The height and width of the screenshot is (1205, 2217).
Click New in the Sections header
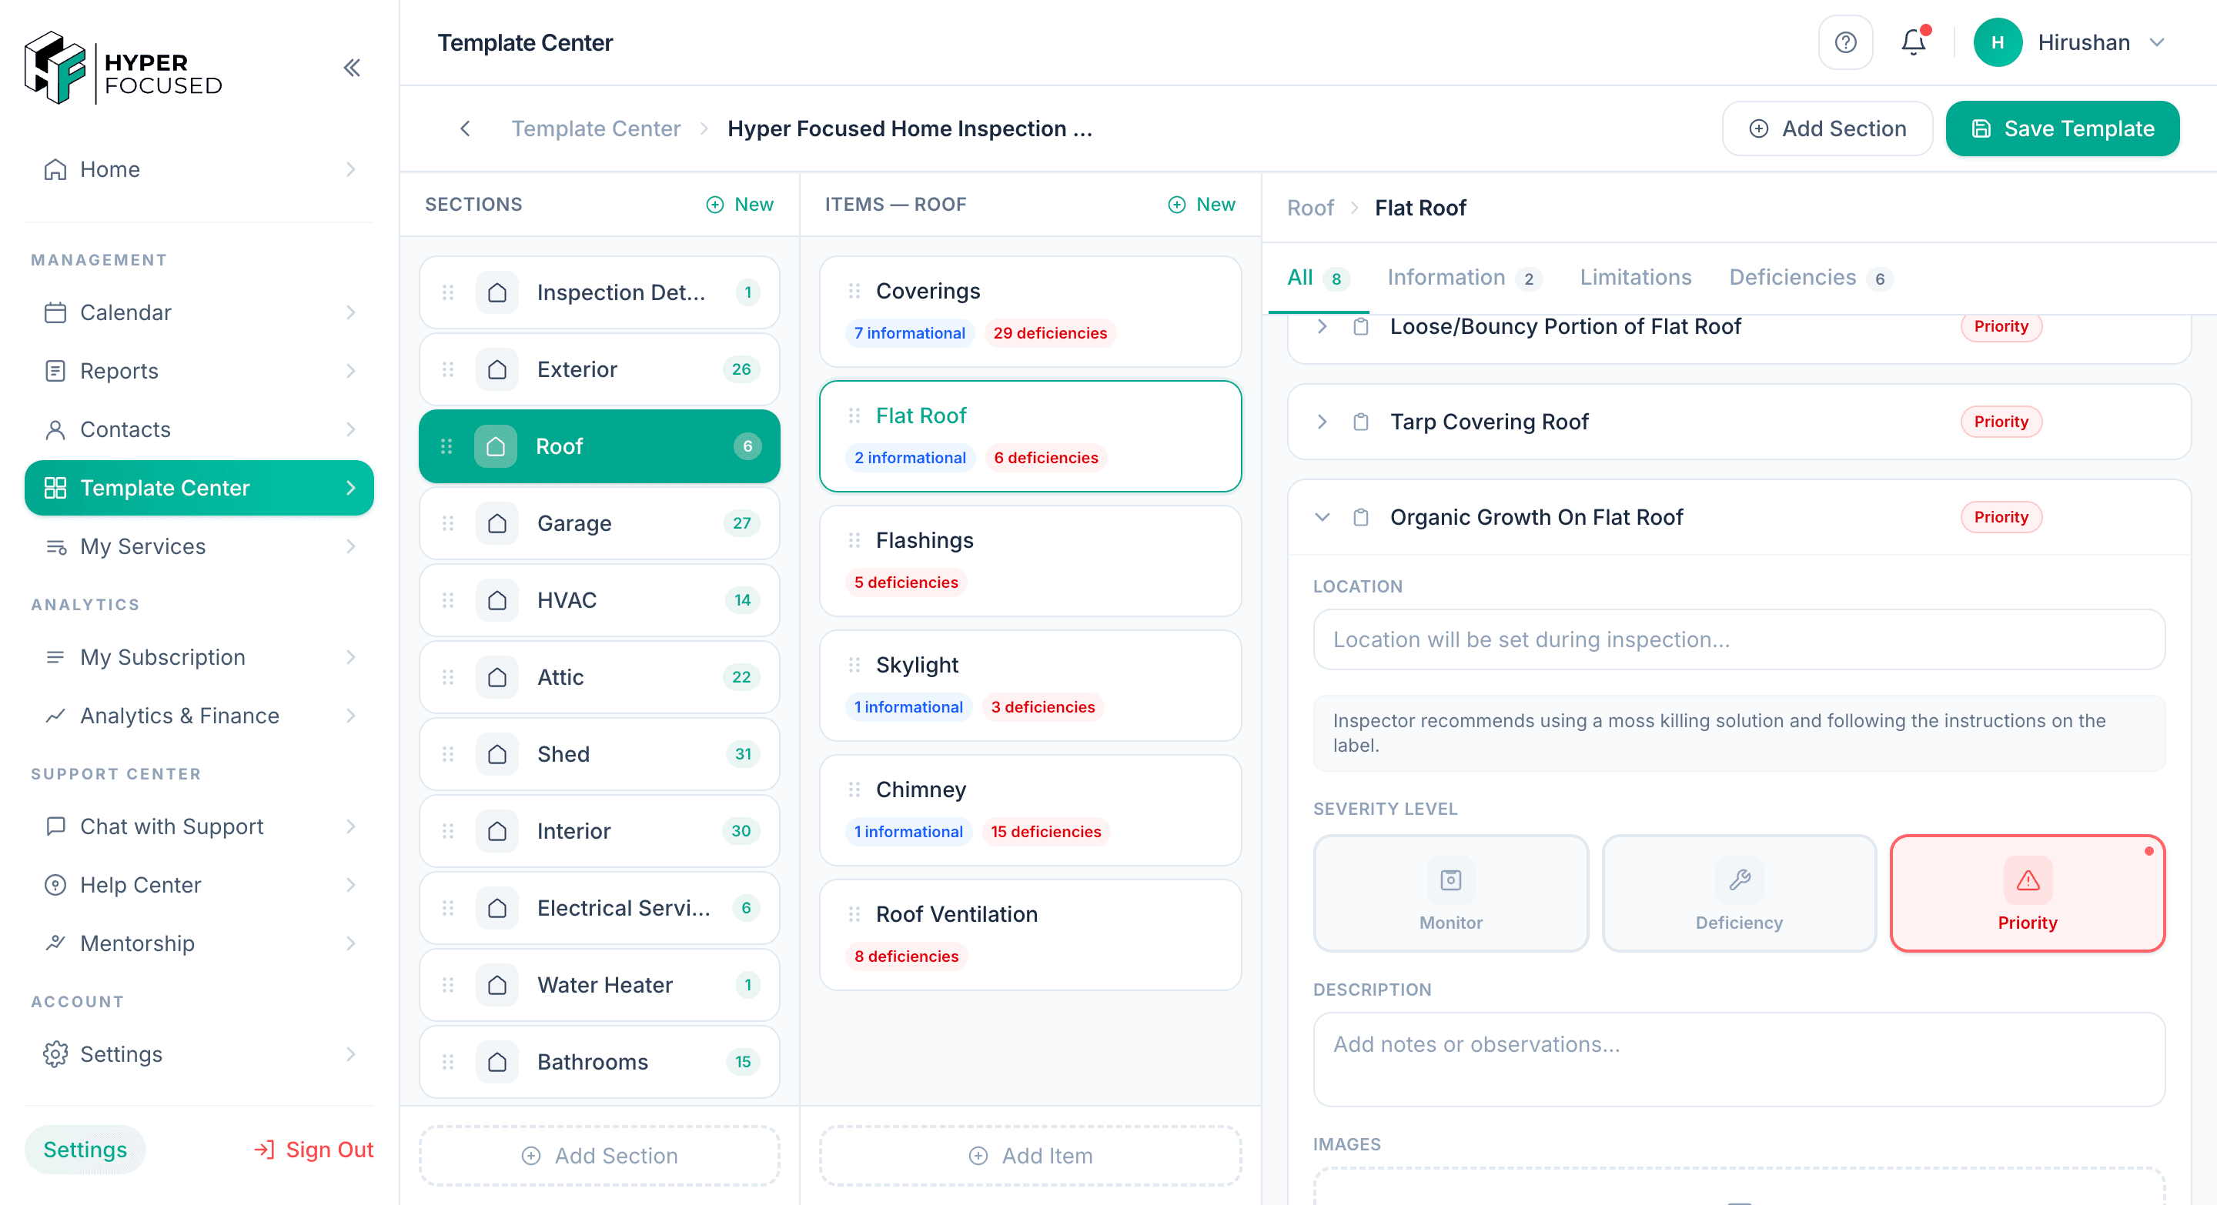pyautogui.click(x=740, y=204)
